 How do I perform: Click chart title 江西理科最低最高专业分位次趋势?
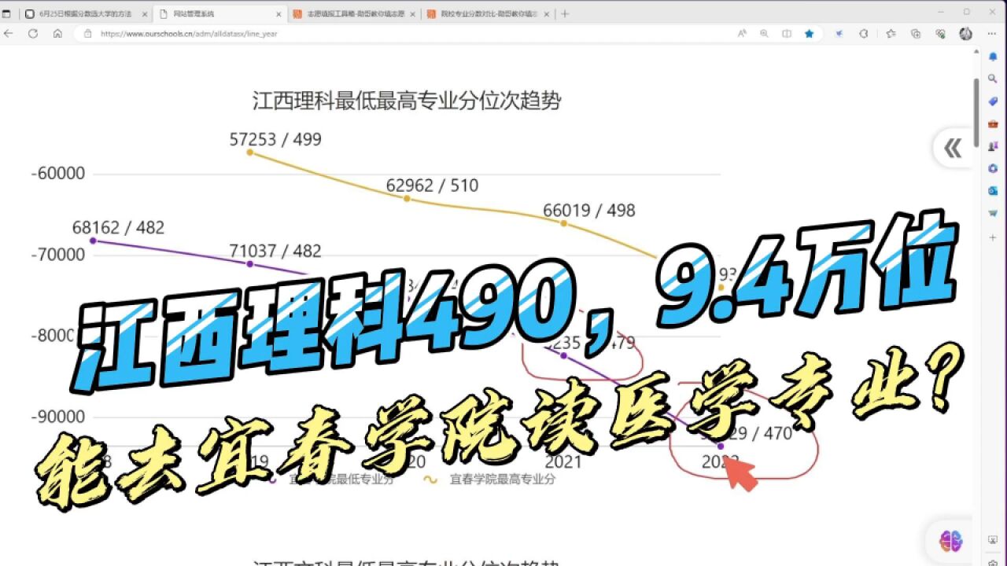pyautogui.click(x=407, y=101)
